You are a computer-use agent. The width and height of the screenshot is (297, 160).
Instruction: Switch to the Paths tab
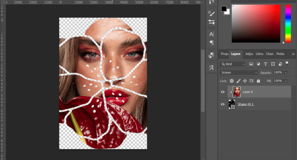click(280, 54)
